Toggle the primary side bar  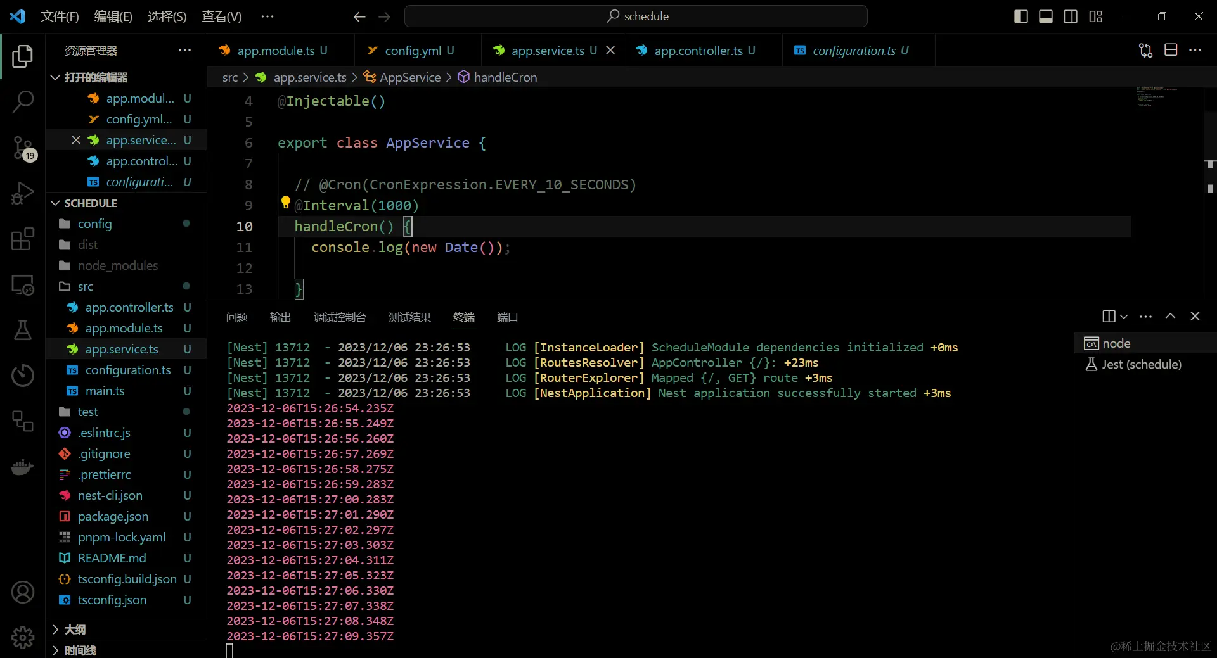[x=1021, y=16]
